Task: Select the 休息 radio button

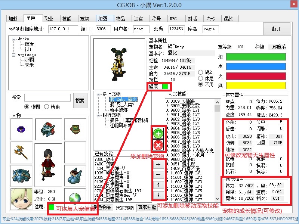Action: coord(201,78)
